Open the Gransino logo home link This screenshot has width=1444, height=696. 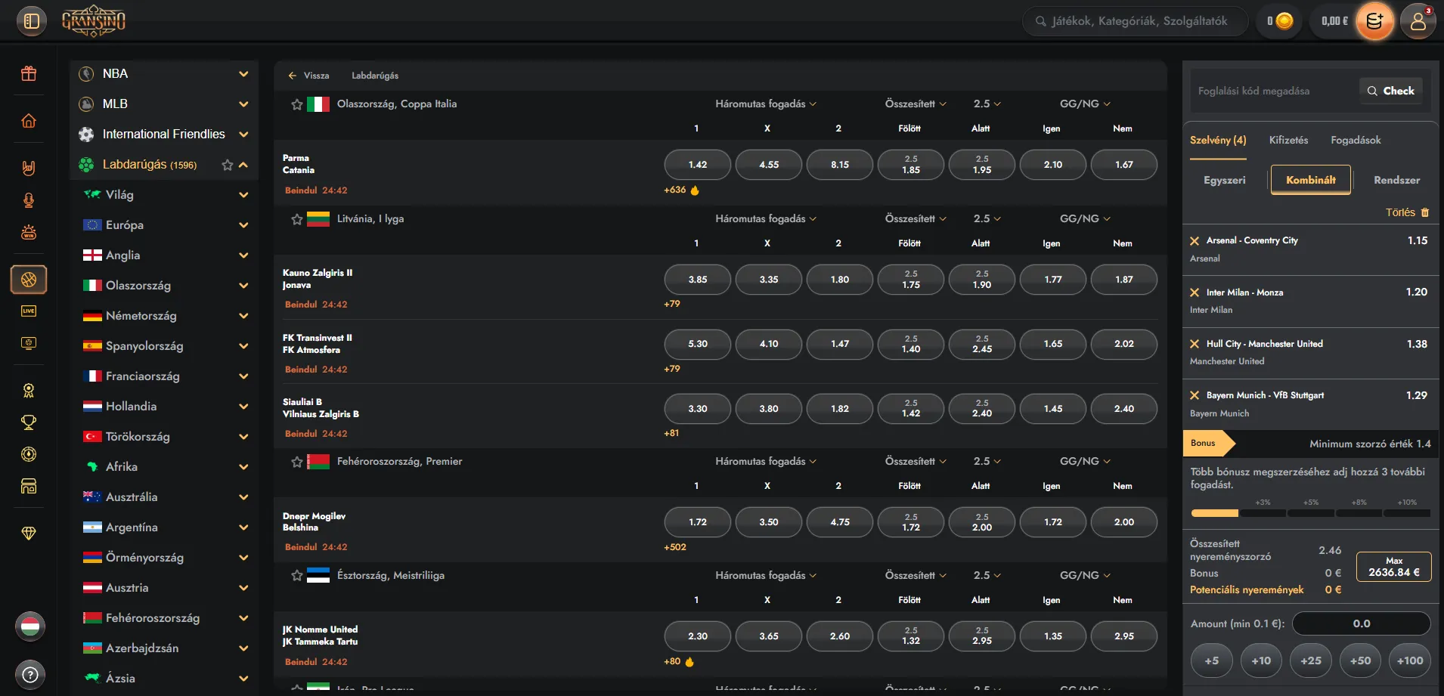click(x=94, y=21)
